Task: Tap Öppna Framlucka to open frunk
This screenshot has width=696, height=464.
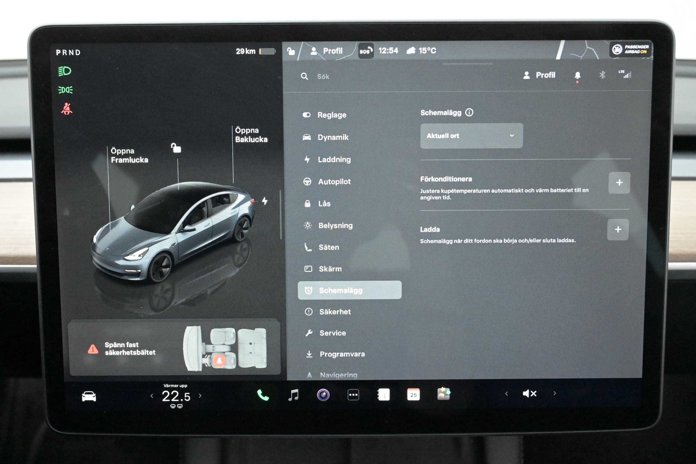Action: pyautogui.click(x=129, y=155)
